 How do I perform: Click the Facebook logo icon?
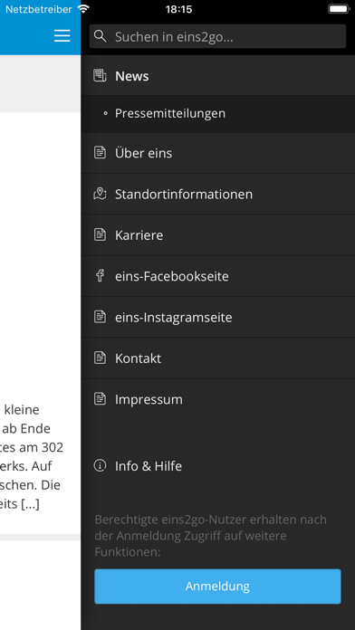click(x=100, y=275)
